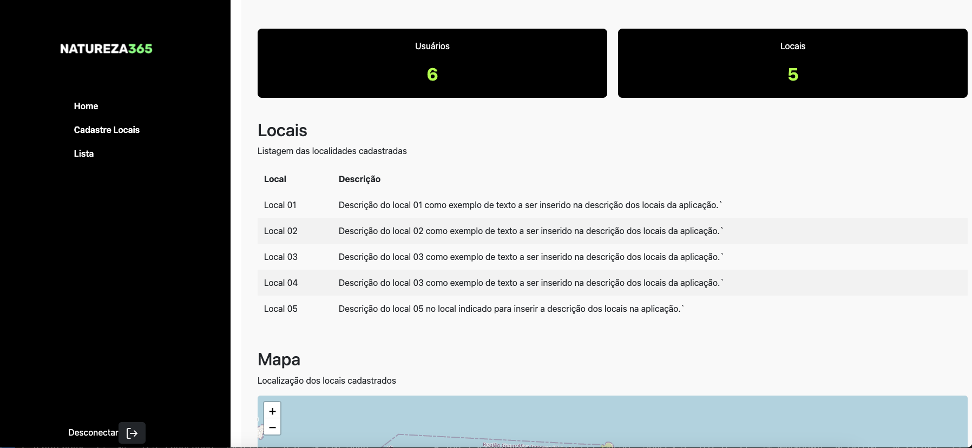
Task: Select the Local 02 cell
Action: [281, 231]
